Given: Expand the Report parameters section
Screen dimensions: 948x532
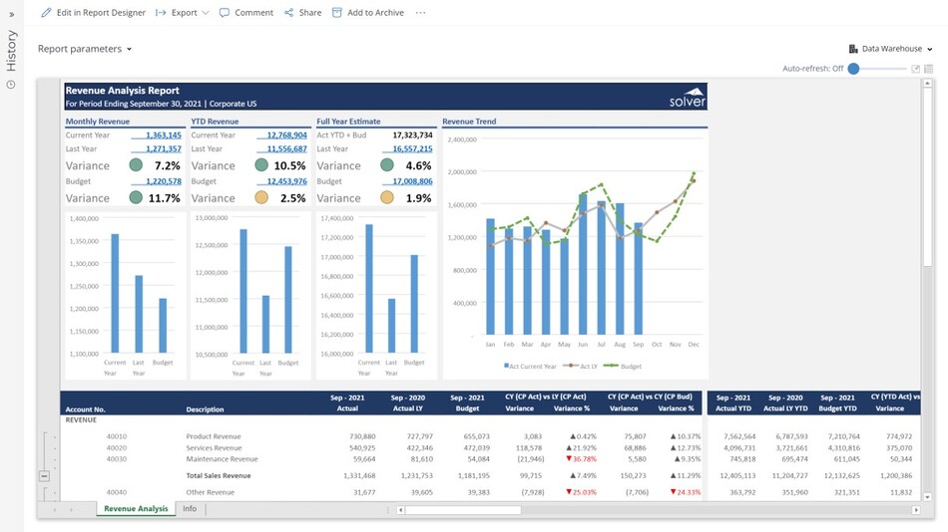Looking at the screenshot, I should pos(85,49).
